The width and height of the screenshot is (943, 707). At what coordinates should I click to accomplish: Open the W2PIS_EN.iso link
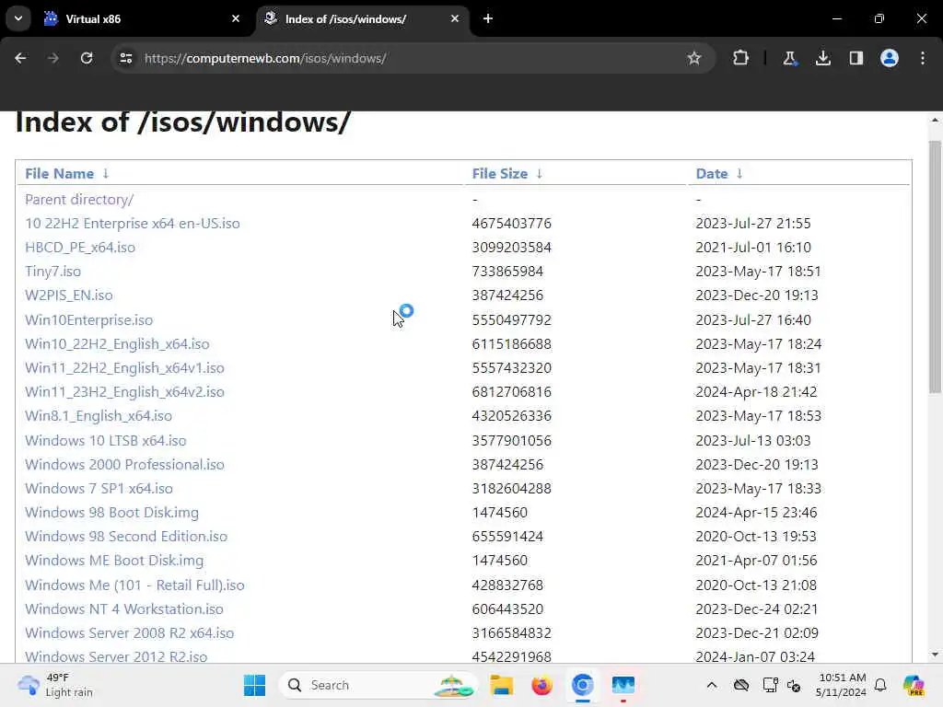point(69,296)
